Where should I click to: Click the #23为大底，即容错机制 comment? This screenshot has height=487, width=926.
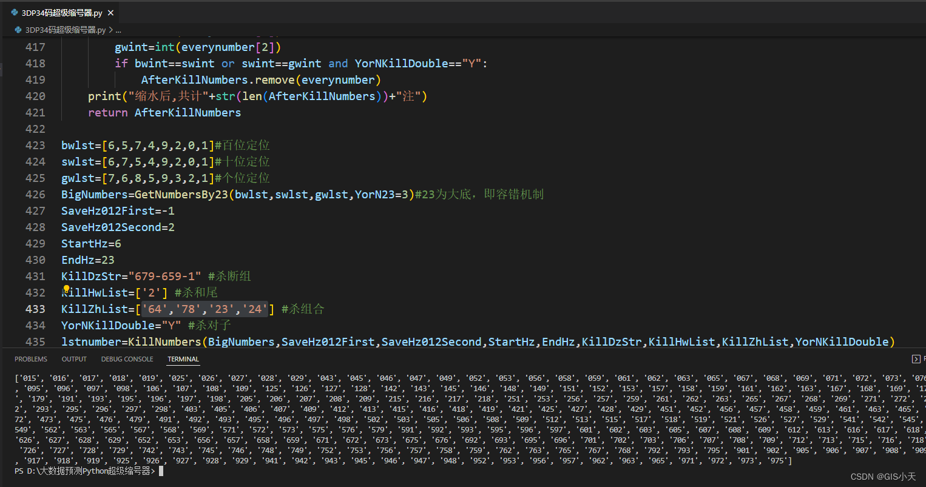click(479, 195)
